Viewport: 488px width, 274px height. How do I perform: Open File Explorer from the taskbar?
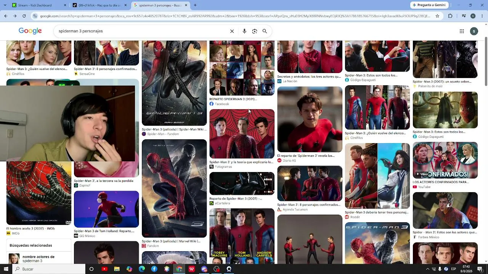[117, 269]
